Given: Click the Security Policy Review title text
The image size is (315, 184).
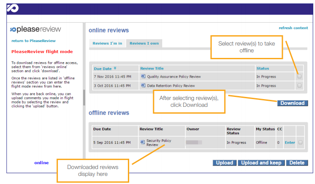Looking at the screenshot, I should [159, 143].
